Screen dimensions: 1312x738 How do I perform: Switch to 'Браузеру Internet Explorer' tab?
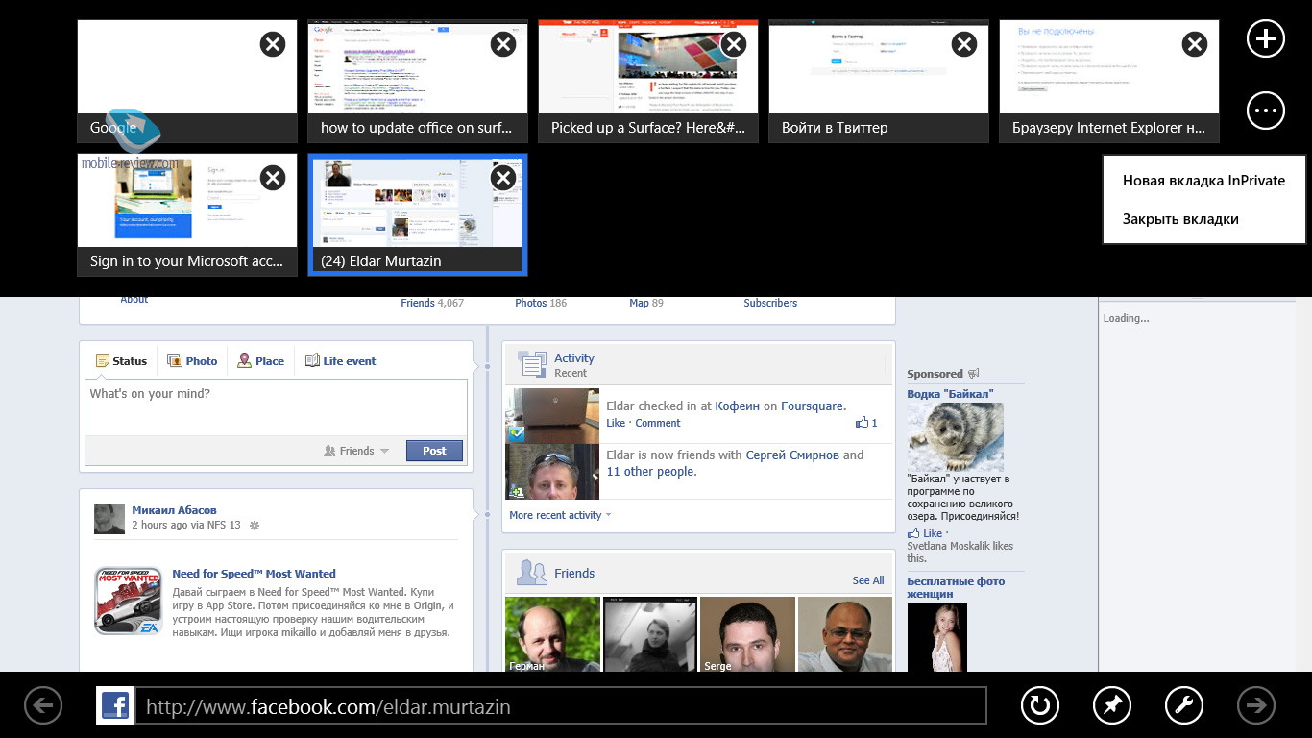coord(1109,81)
